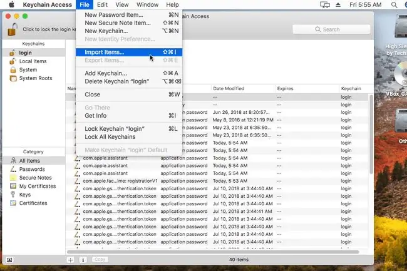
Task: Filter by Keys category
Action: pos(33,195)
